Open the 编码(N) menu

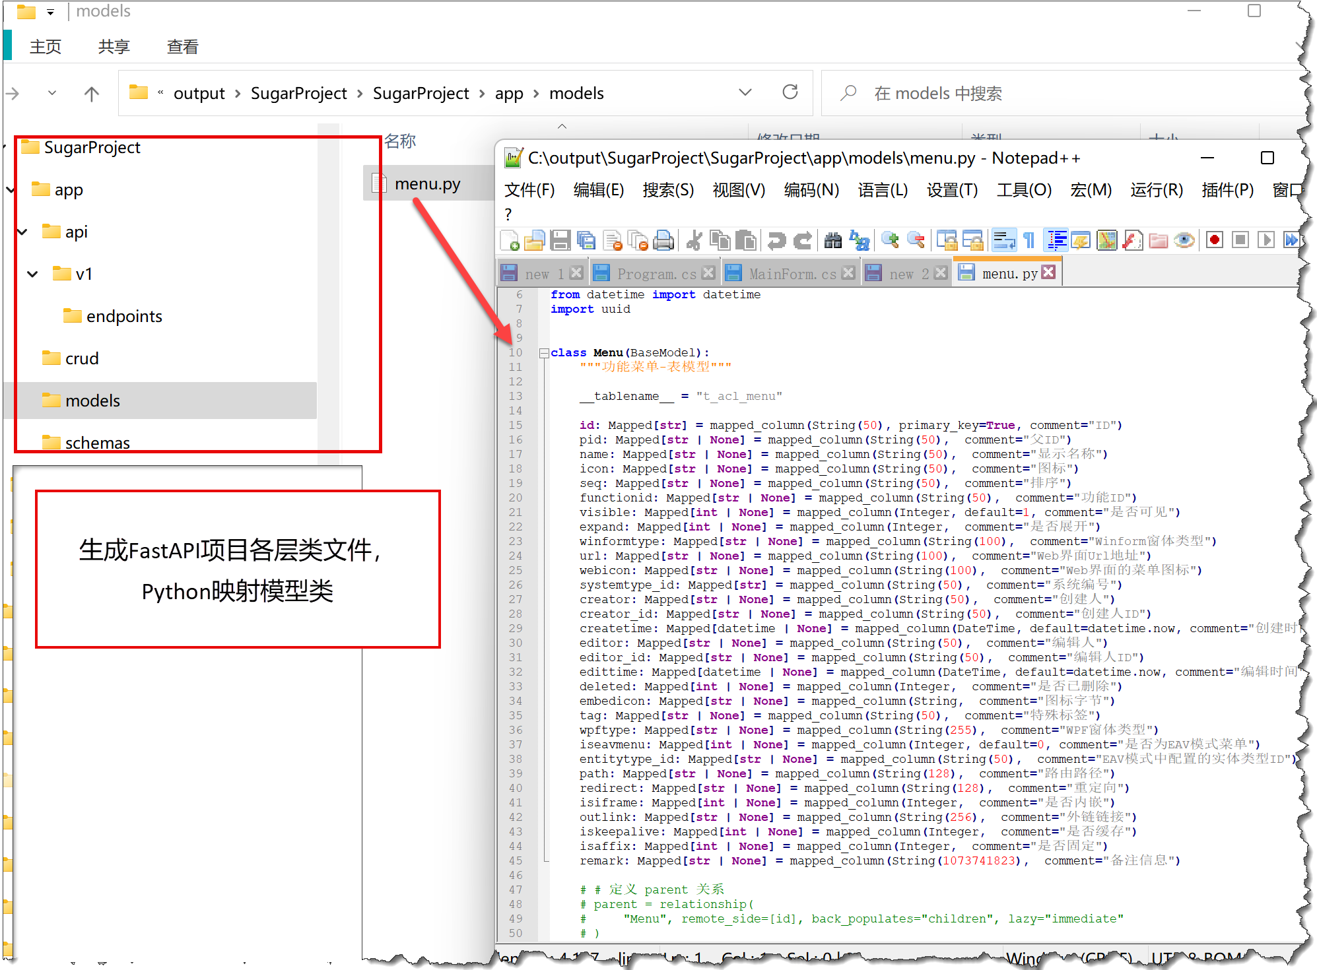click(811, 190)
